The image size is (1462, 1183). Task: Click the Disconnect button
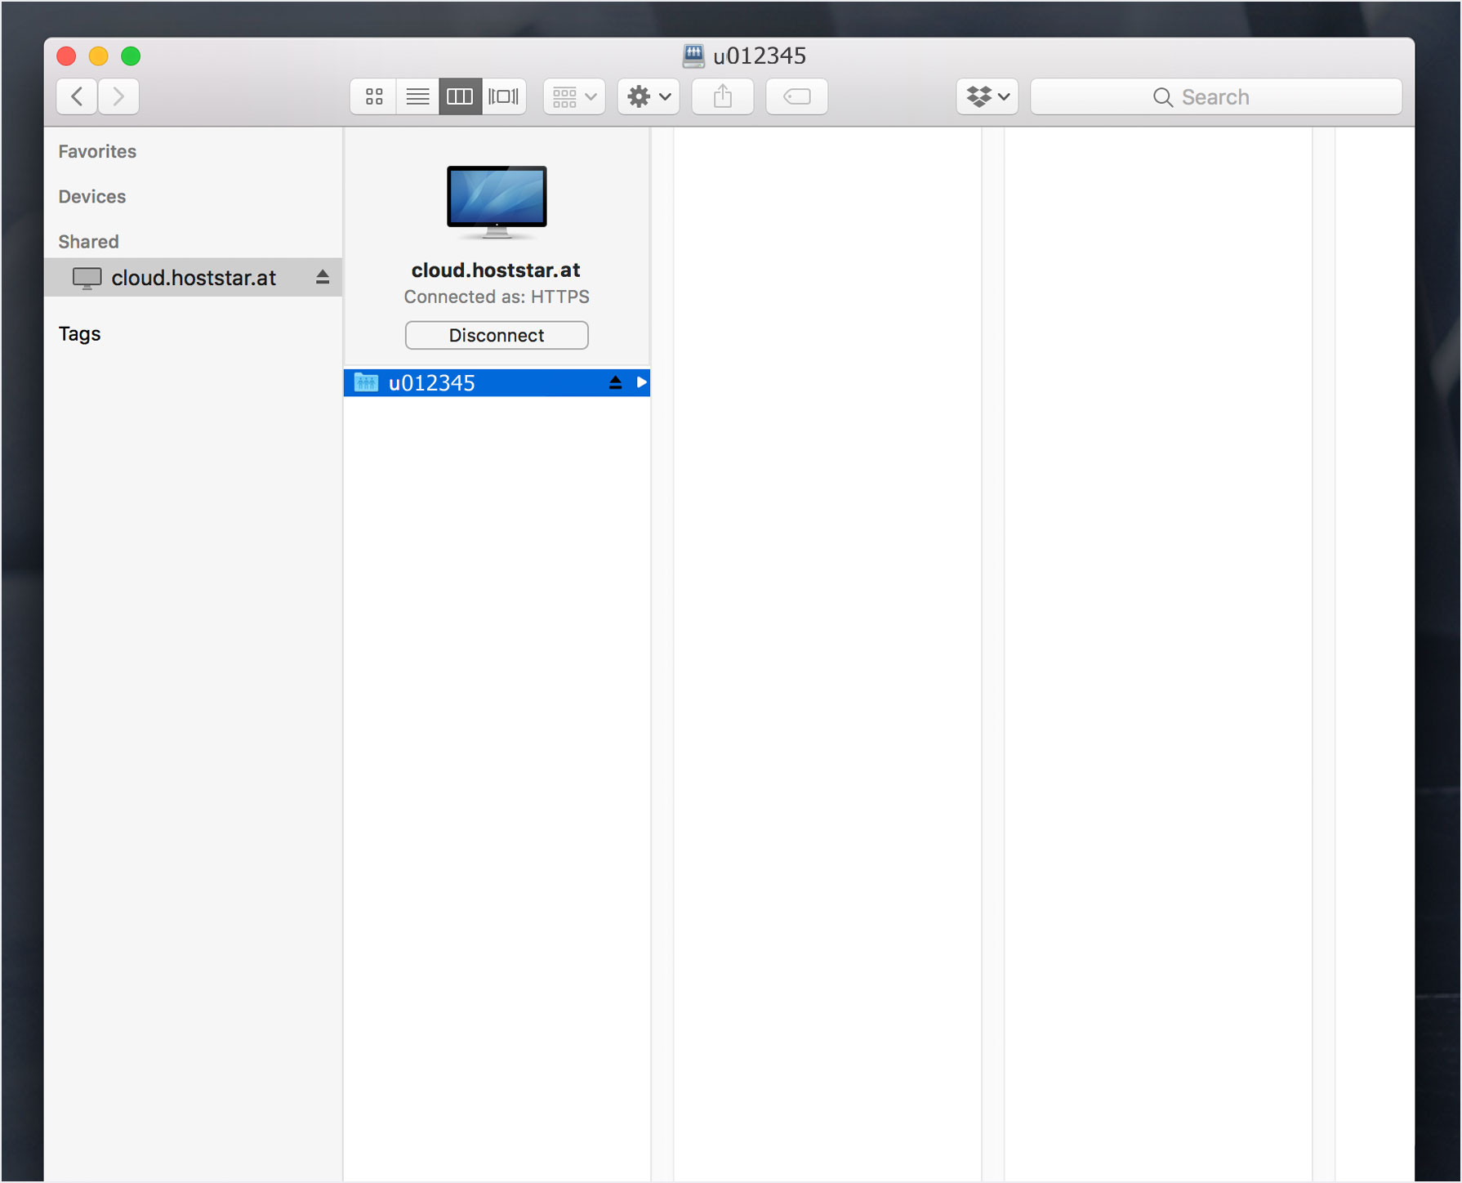tap(497, 335)
